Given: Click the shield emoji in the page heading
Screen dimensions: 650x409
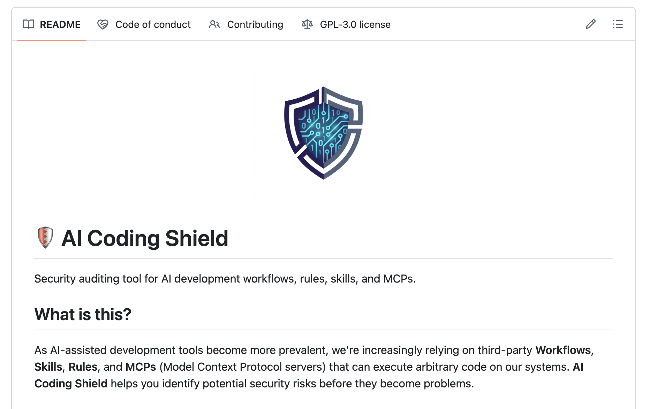Looking at the screenshot, I should (45, 238).
